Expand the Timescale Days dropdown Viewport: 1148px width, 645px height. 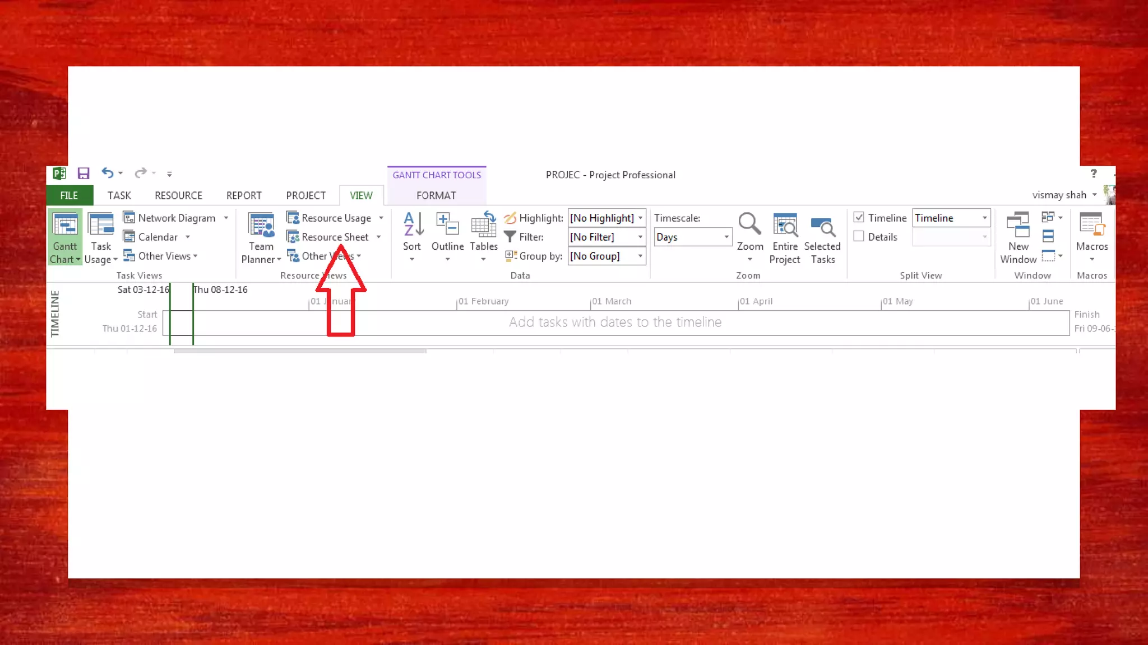(726, 237)
